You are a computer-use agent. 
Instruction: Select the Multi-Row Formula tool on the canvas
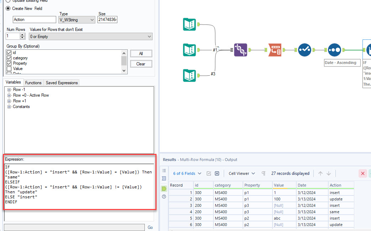[369, 50]
